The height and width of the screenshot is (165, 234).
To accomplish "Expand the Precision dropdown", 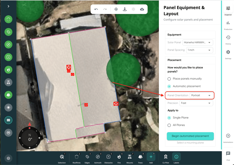I will pyautogui.click(x=196, y=103).
